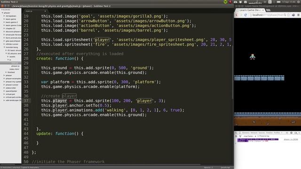301x169 pixels.
Task: Open a new Chrome tab
Action: point(268,10)
